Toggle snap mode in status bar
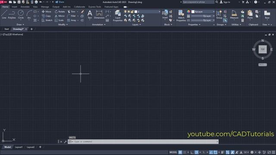Image resolution: width=276 pixels, height=155 pixels. (185, 152)
